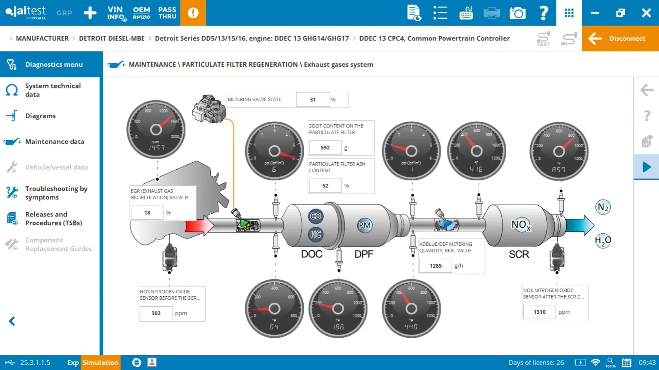Open Diagnostics menu
Image resolution: width=659 pixels, height=370 pixels.
point(51,64)
